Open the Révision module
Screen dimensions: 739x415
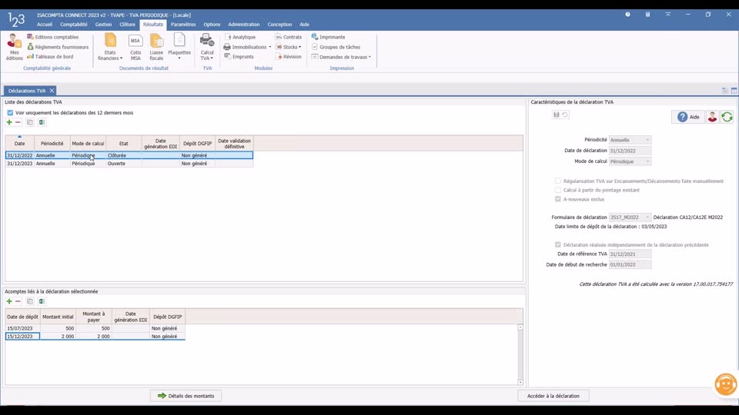coord(289,56)
